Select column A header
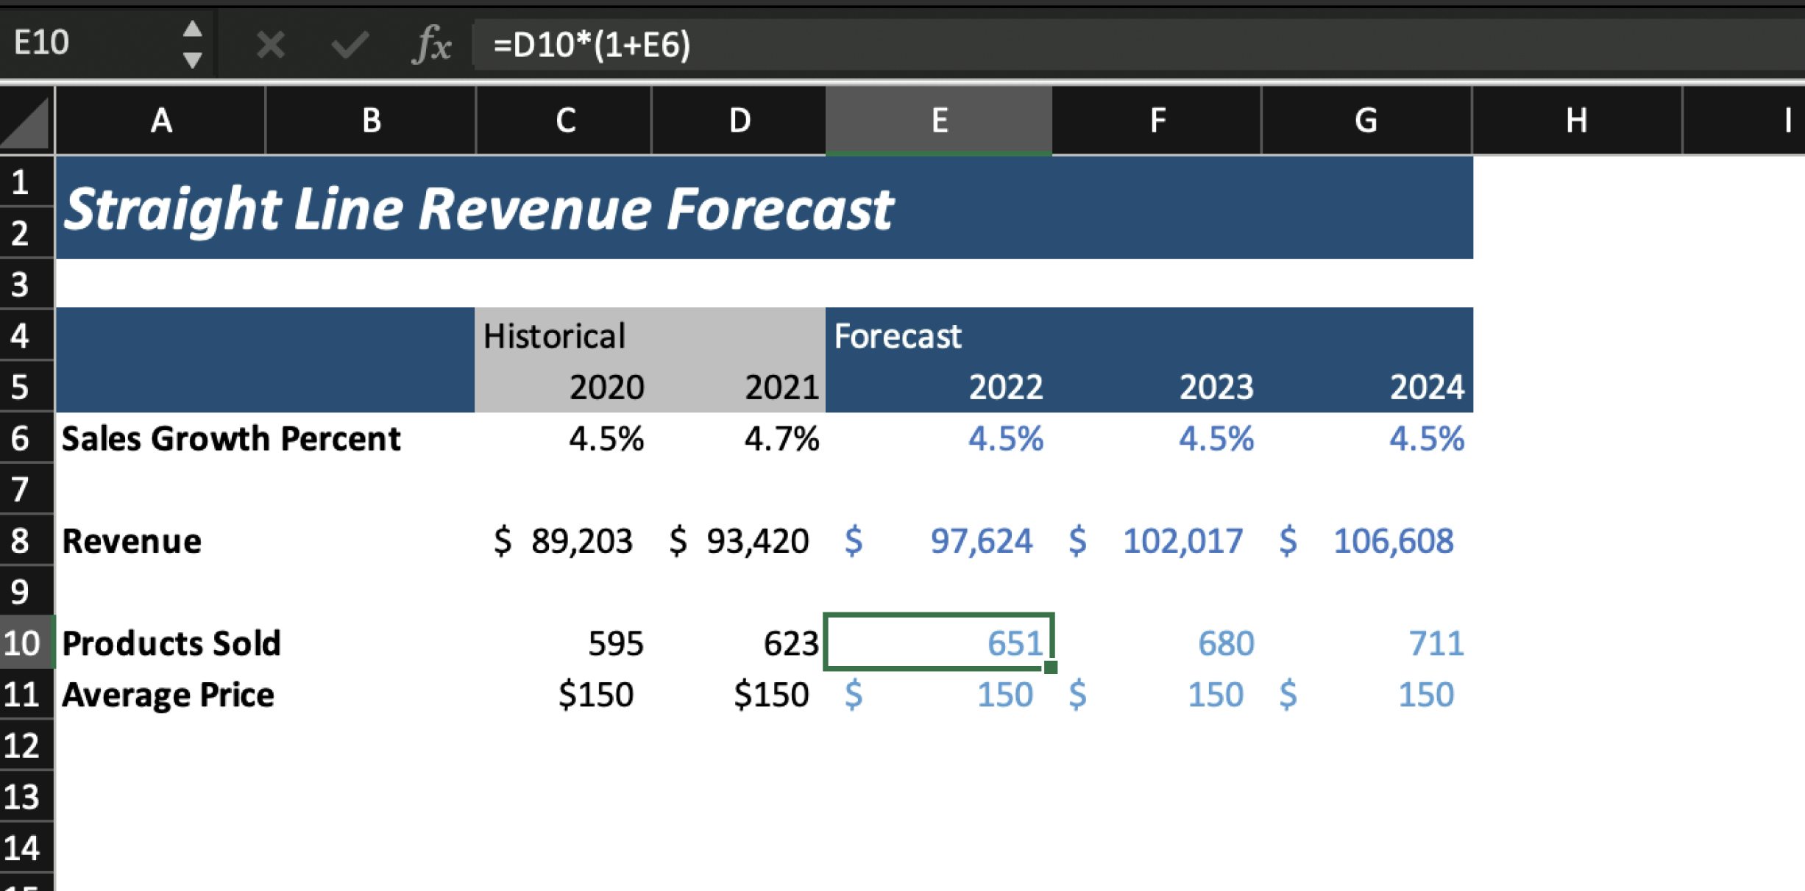Viewport: 1805px width, 891px height. click(x=160, y=121)
